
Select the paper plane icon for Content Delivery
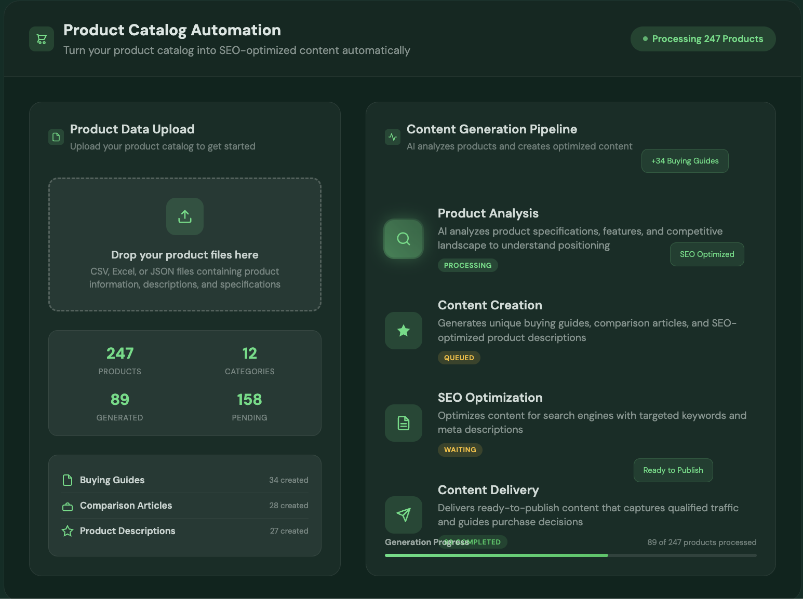tap(403, 514)
